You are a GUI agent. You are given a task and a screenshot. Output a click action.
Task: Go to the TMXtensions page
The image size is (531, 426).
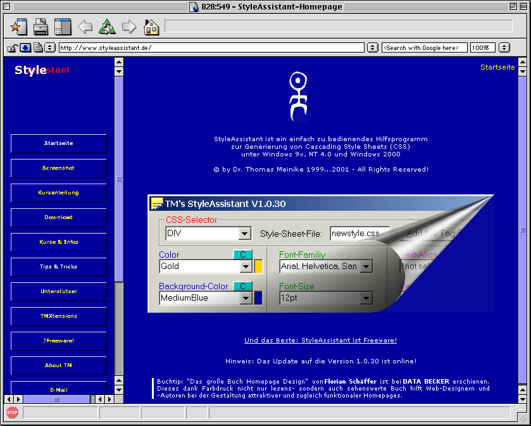[59, 316]
